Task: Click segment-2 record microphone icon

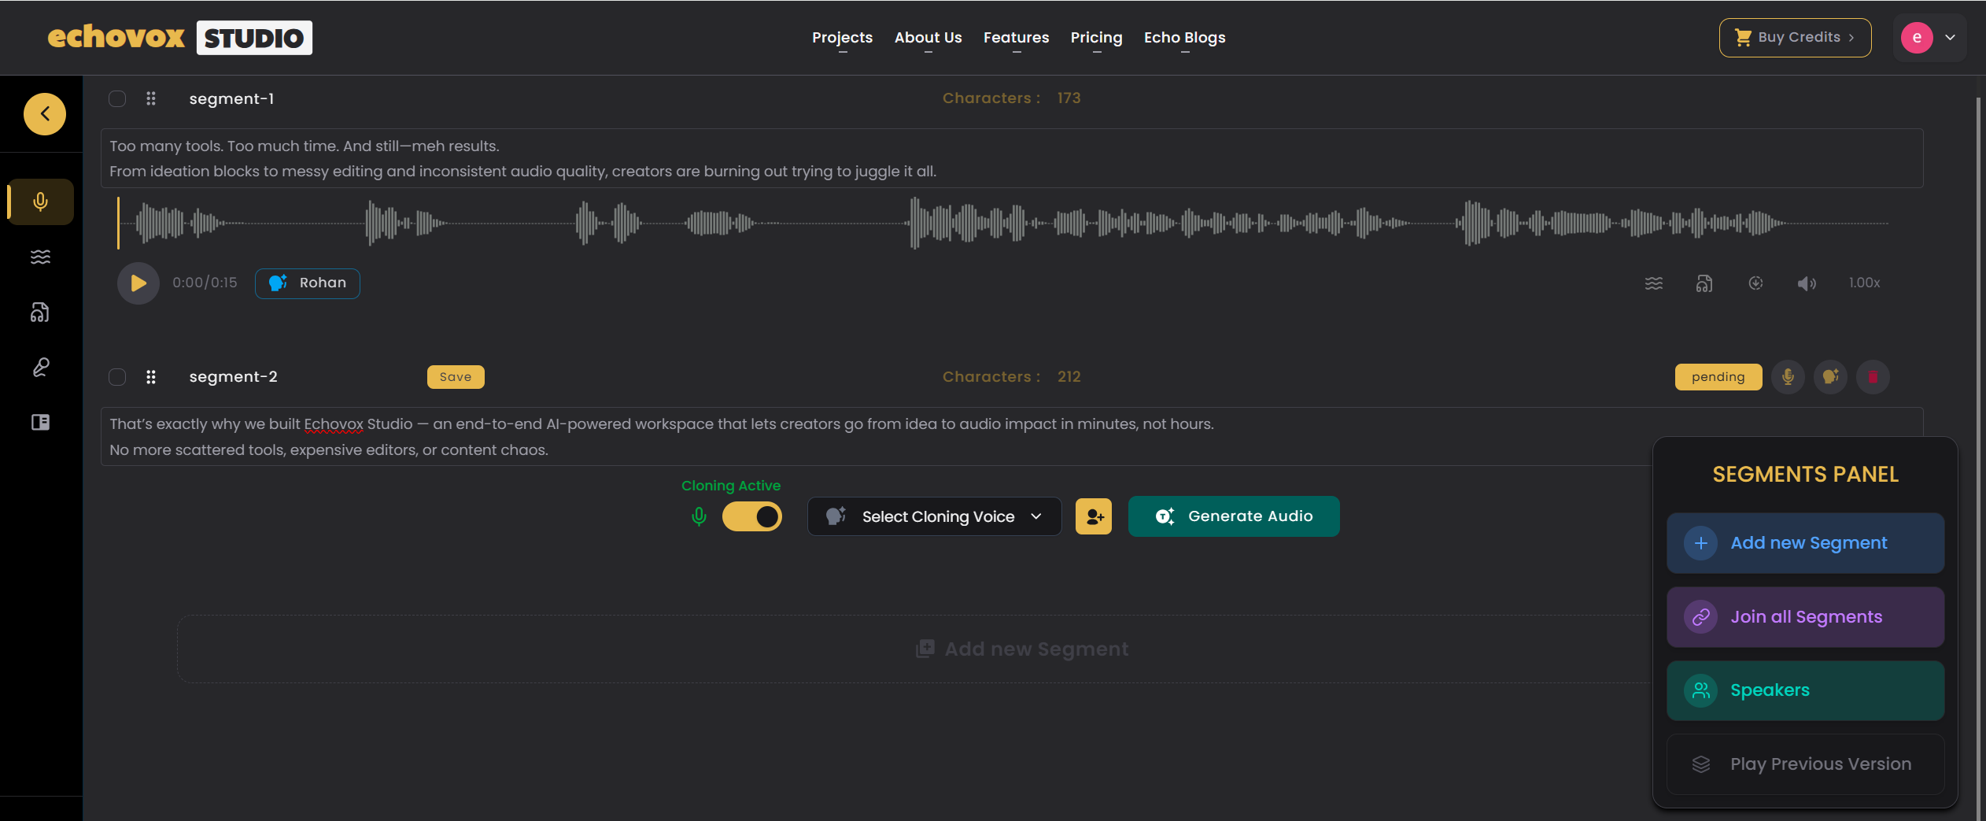Action: coord(1788,377)
